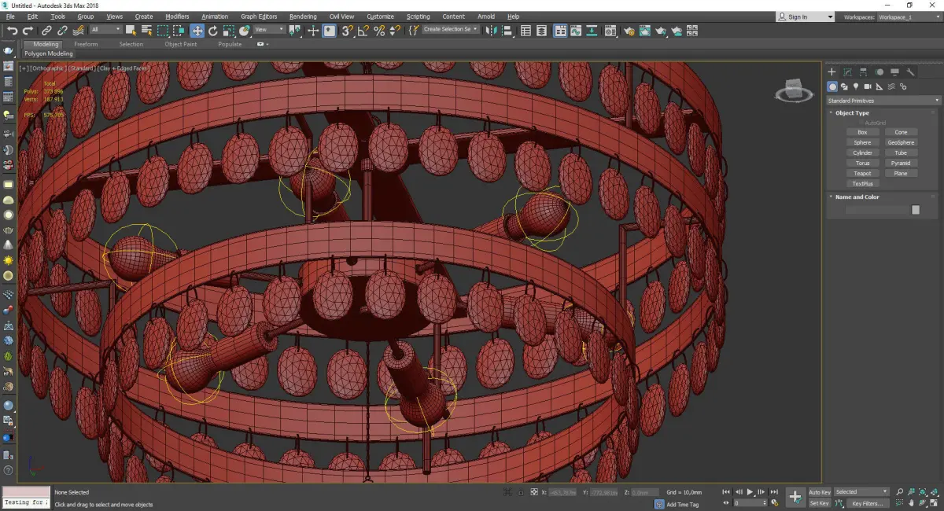Choose the Select Object tool
Screen dimensions: 944x511
coord(131,31)
